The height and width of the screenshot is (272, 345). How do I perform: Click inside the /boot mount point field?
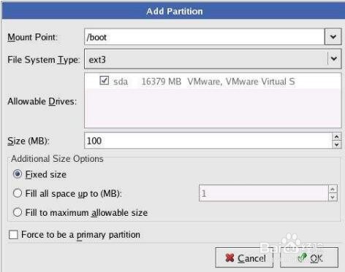(205, 37)
